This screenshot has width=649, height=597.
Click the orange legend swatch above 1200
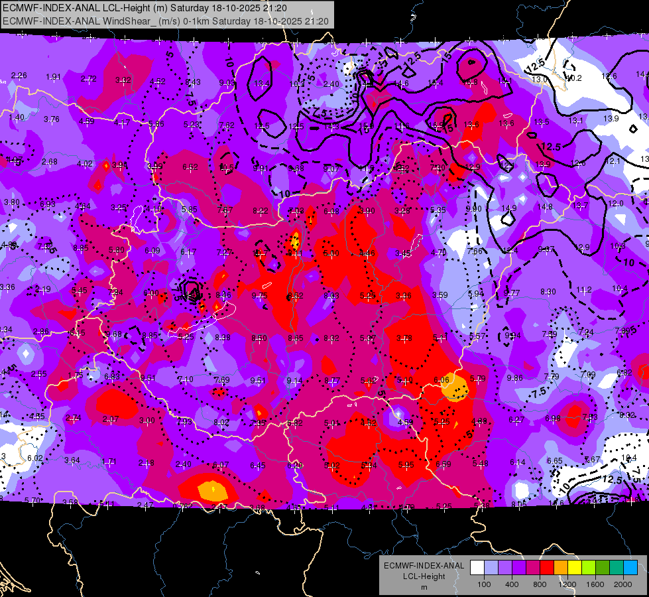[561, 568]
